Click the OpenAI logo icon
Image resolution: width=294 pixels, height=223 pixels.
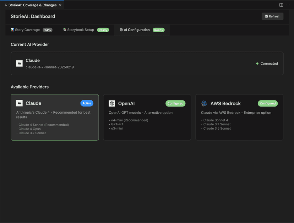coord(112,103)
